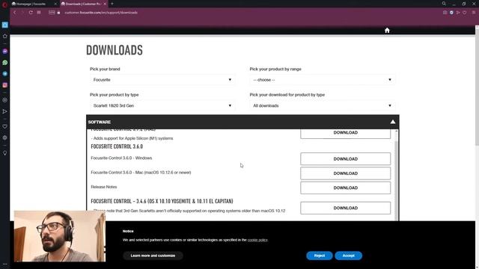Image resolution: width=479 pixels, height=269 pixels.
Task: Reload the page with refresh icon
Action: point(31,13)
